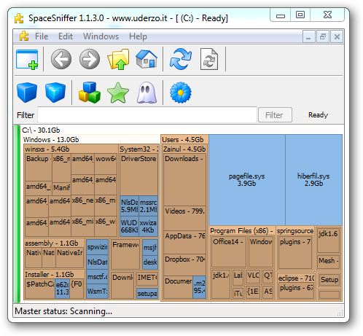Image resolution: width=363 pixels, height=336 pixels.
Task: Click the Filter text input field
Action: tap(147, 115)
